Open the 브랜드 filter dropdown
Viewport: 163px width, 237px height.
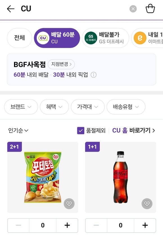pos(21,107)
